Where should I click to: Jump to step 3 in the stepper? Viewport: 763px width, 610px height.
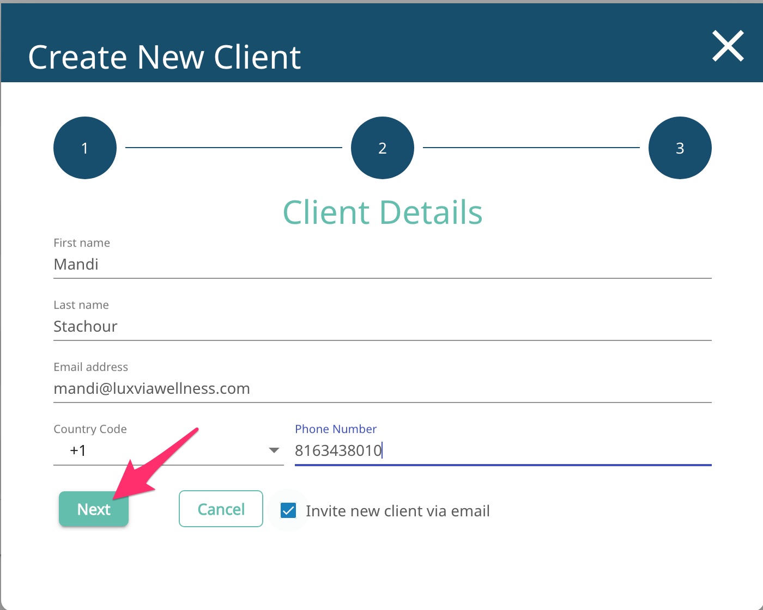(680, 148)
